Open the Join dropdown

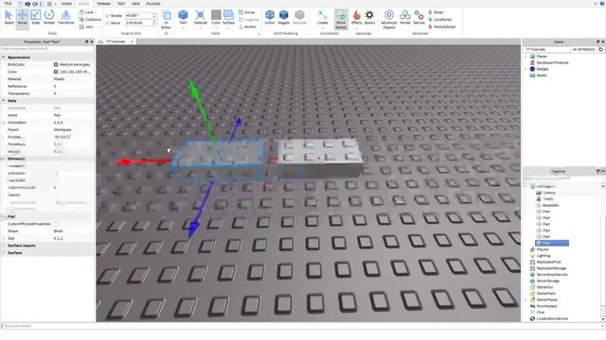90,27
